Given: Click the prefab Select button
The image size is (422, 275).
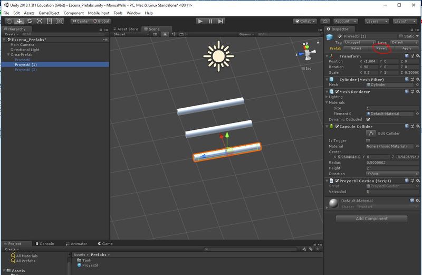Looking at the screenshot, I should click(356, 49).
